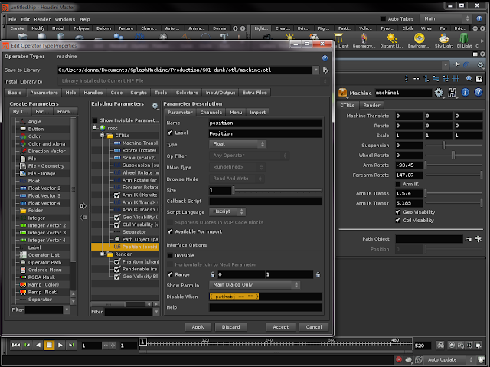Open the Save to Library path dropdown
Image resolution: width=490 pixels, height=367 pixels.
tap(316, 70)
